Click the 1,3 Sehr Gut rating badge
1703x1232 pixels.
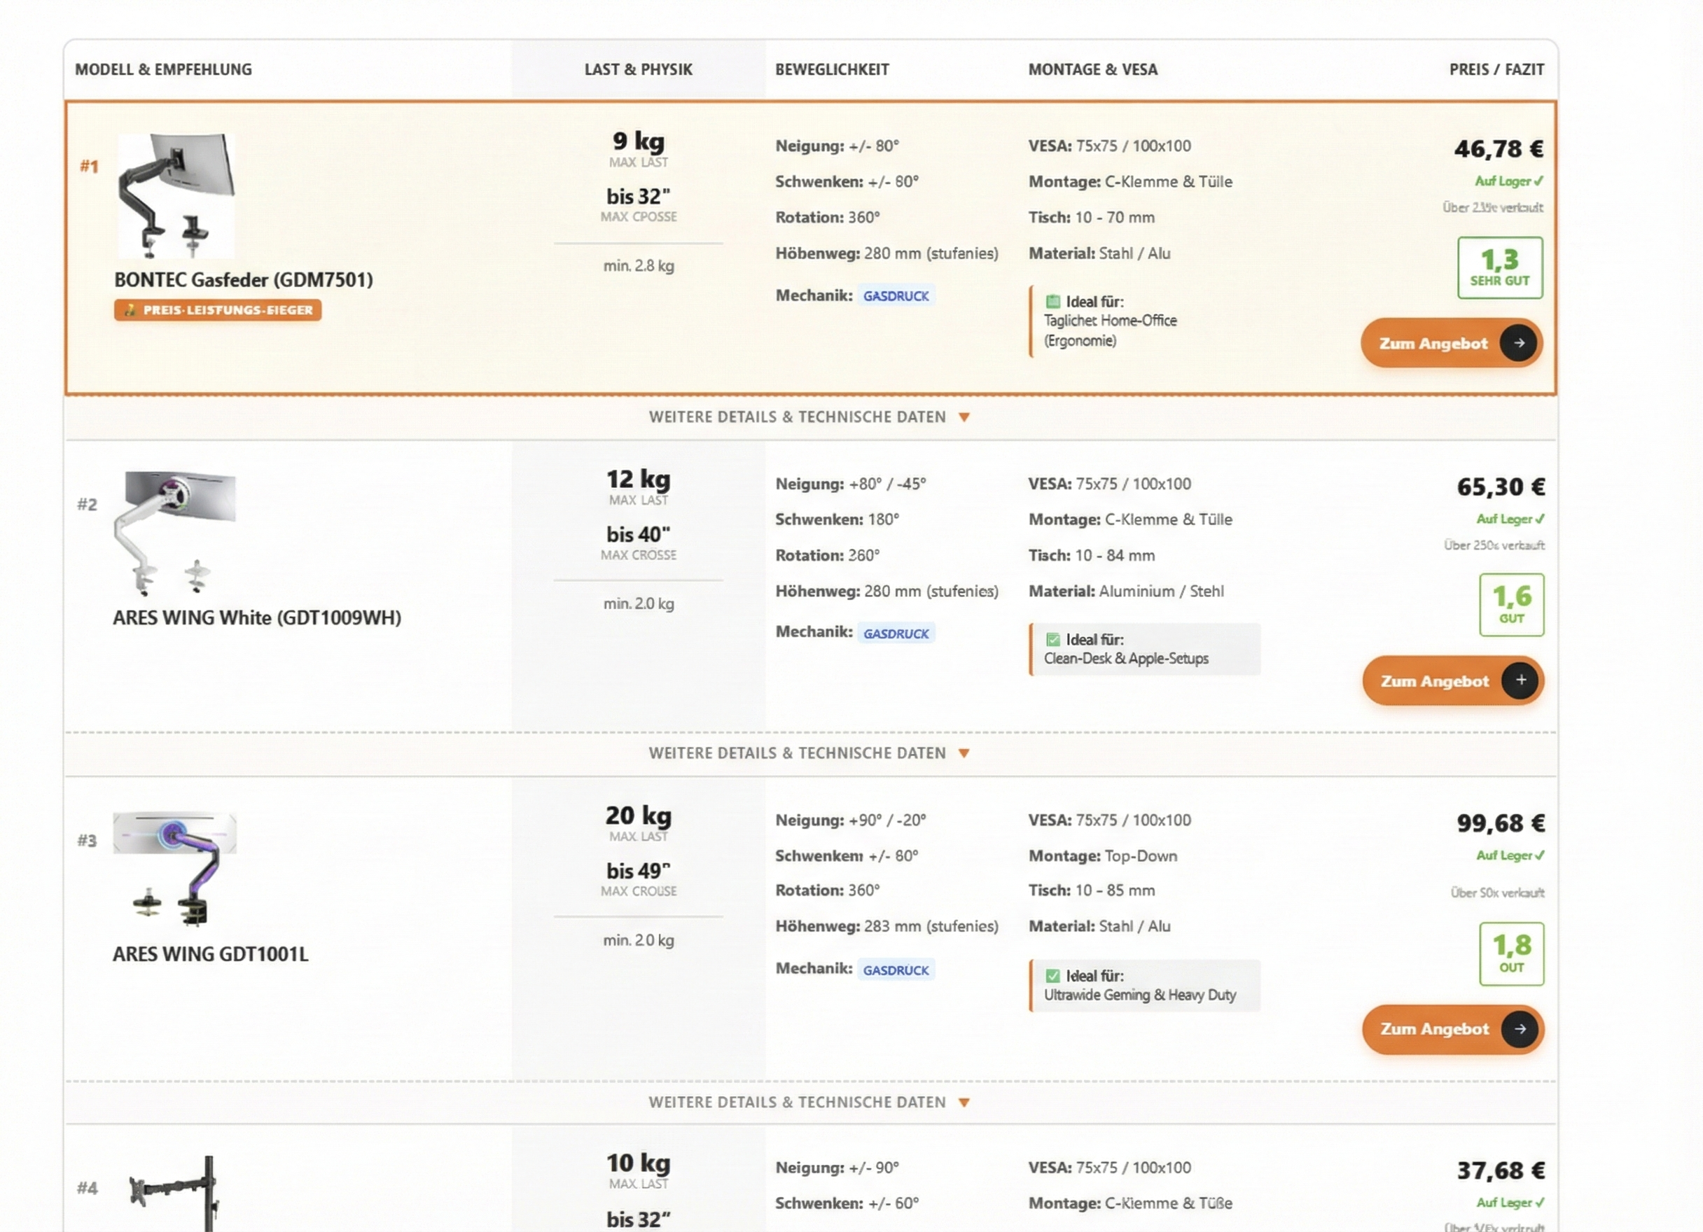[1499, 268]
